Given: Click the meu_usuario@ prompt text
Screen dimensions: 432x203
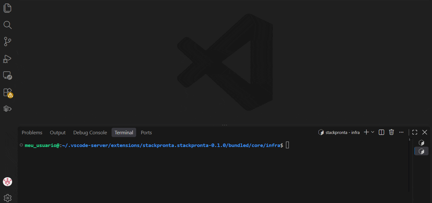Looking at the screenshot, I should pyautogui.click(x=42, y=145).
